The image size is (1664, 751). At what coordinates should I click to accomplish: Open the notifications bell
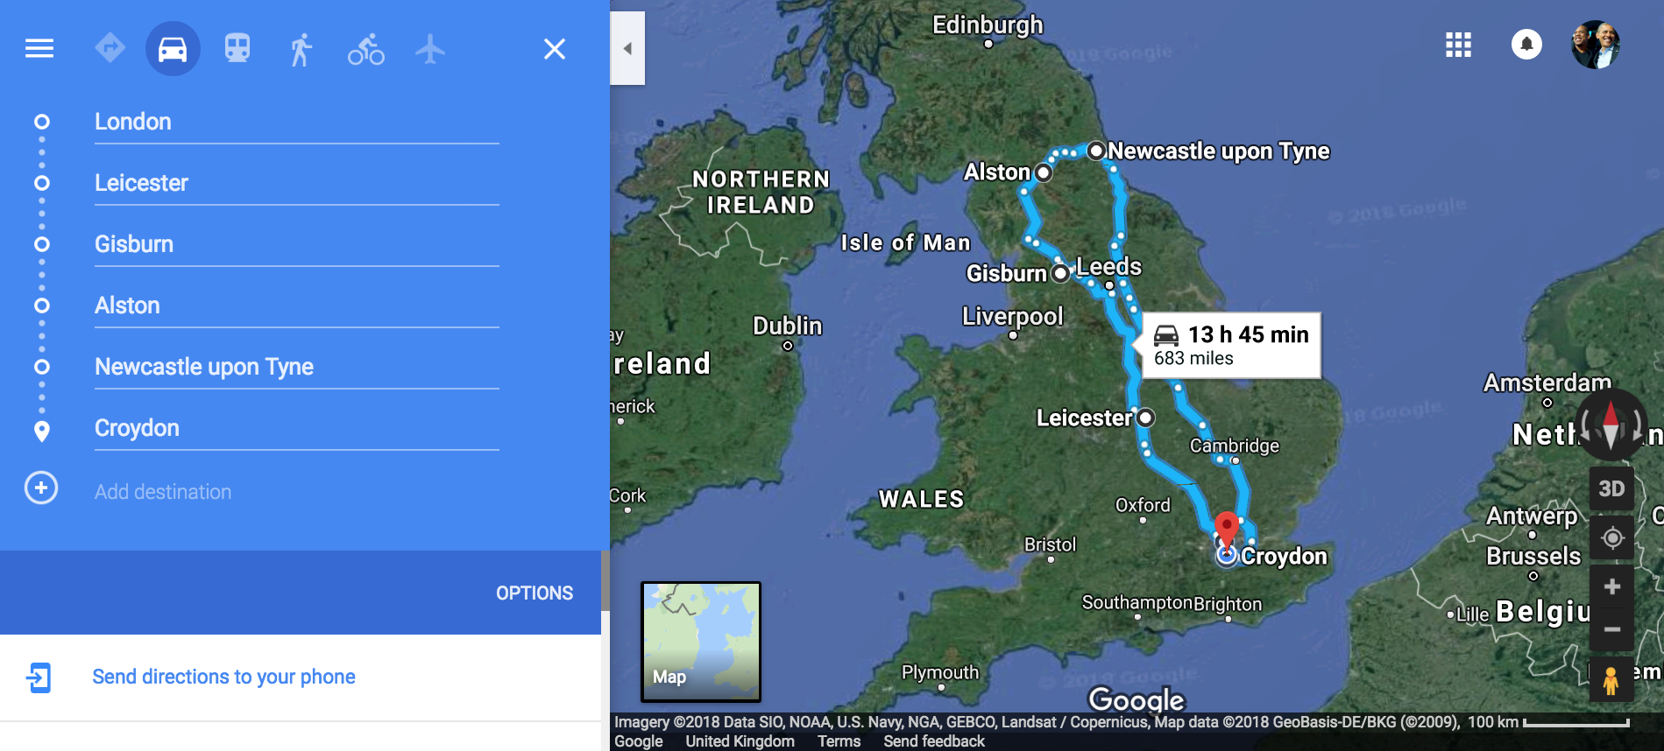(1526, 44)
